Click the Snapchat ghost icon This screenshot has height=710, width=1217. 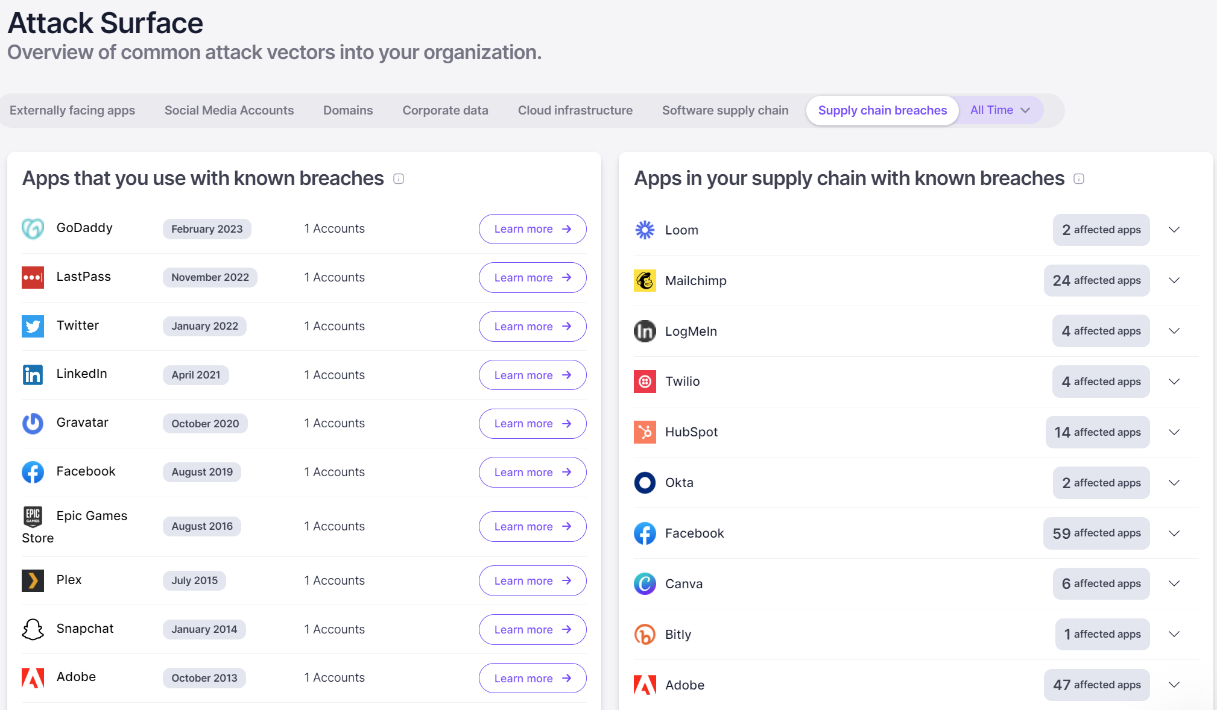coord(33,629)
